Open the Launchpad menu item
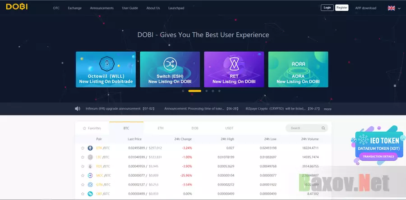The image size is (406, 200). [x=176, y=8]
